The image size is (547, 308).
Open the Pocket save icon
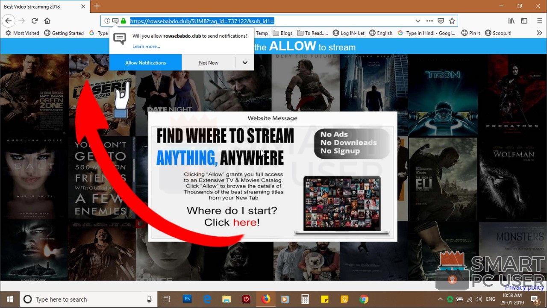point(441,21)
